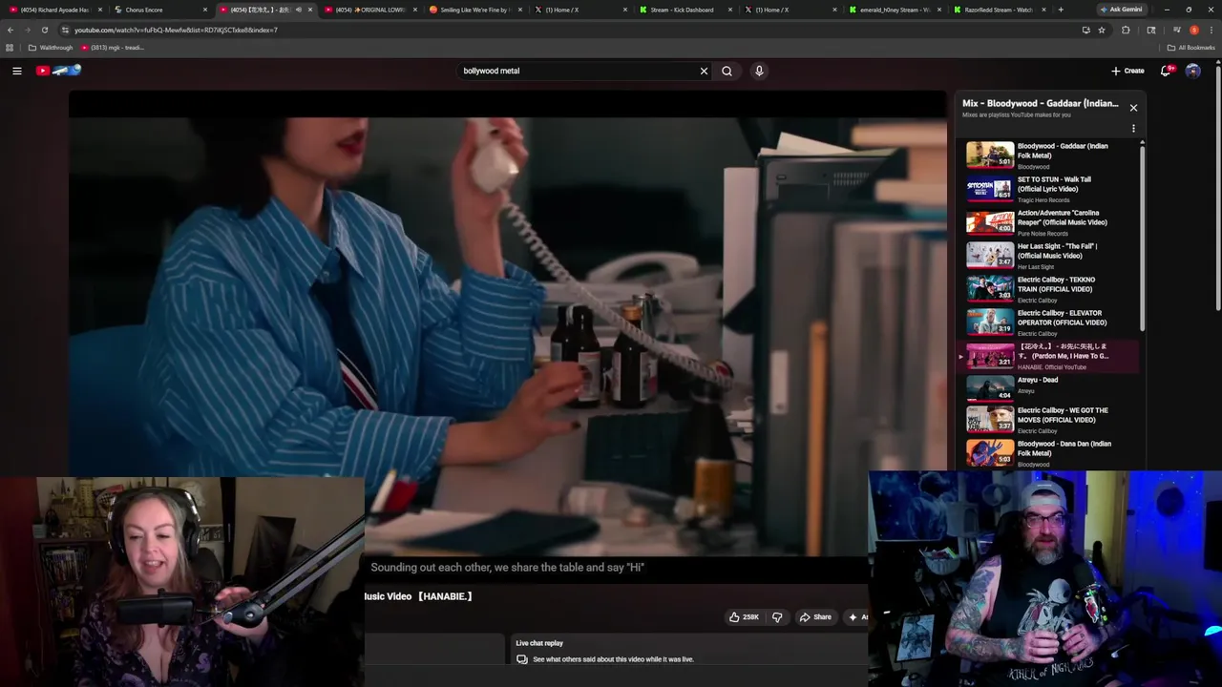1222x687 pixels.
Task: Click 'See what others said' chat text
Action: (x=613, y=659)
